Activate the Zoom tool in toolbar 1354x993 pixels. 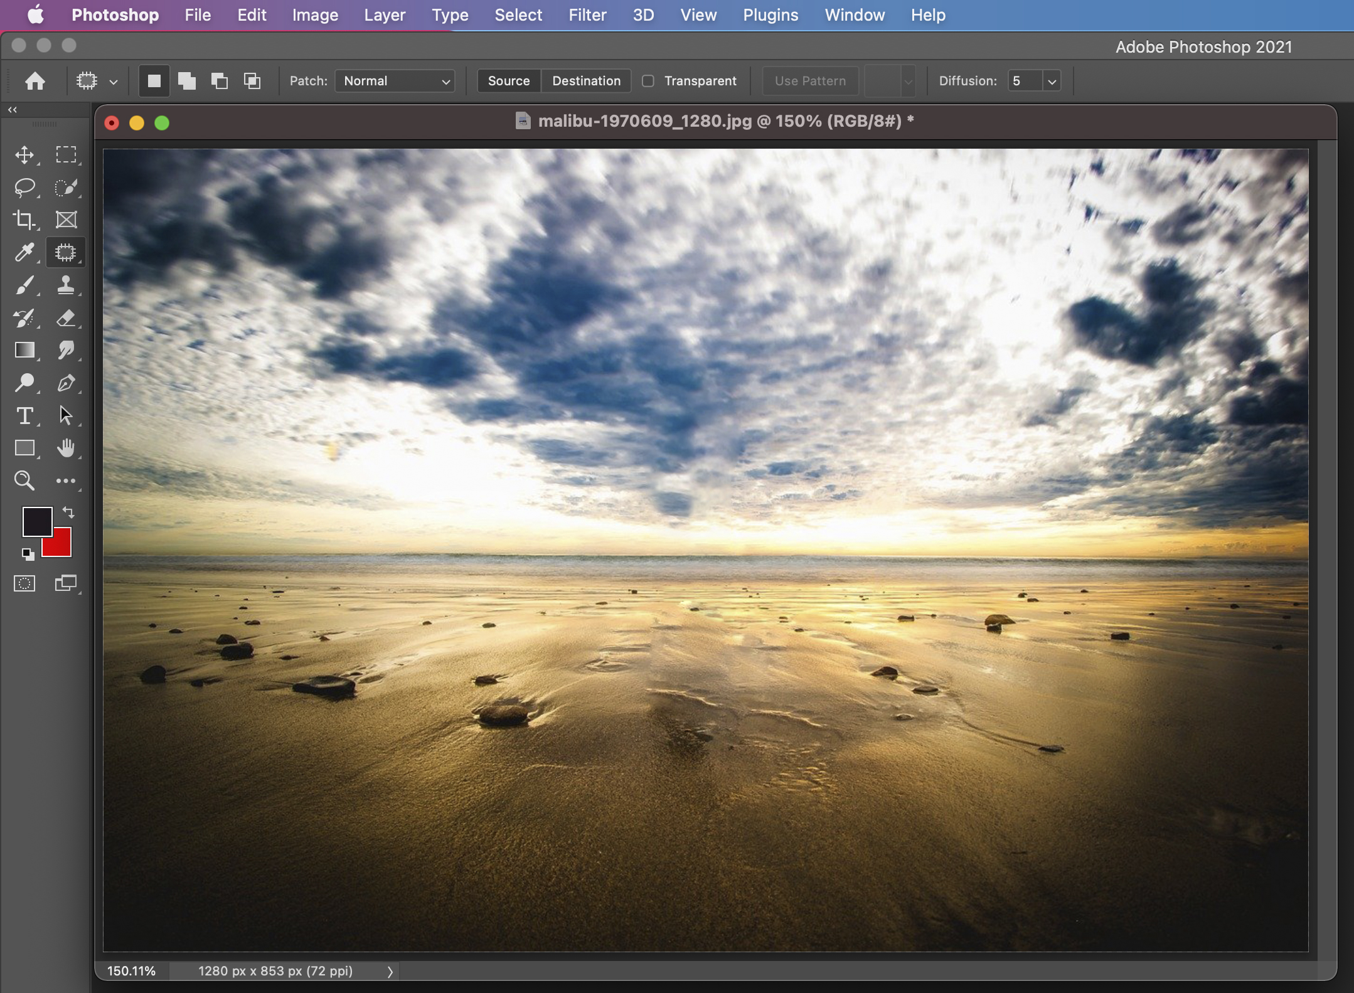click(x=24, y=481)
